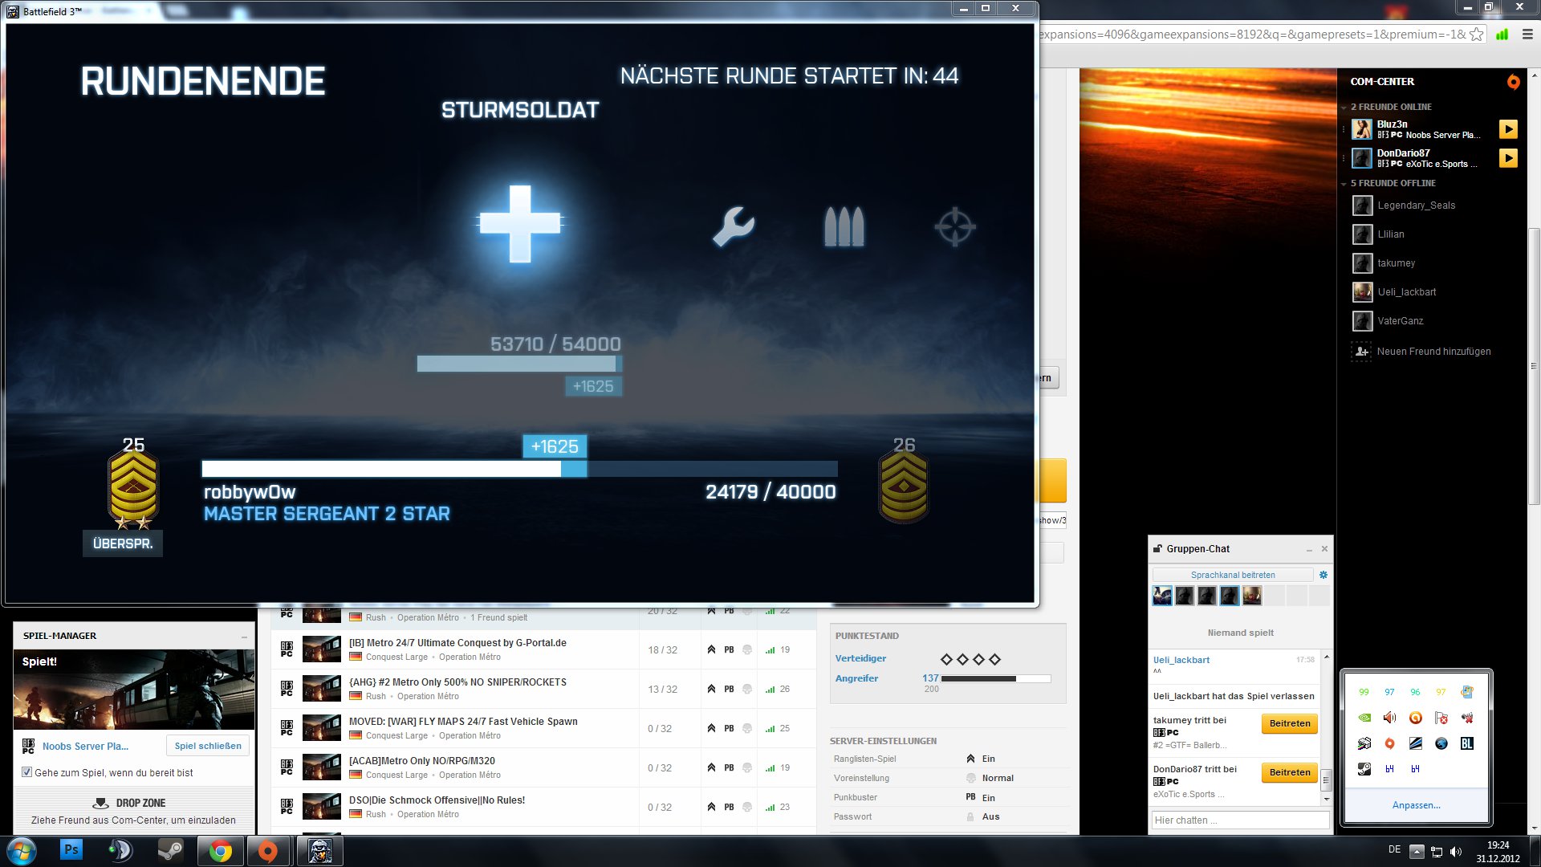Toggle 'Gehe zum Spiel' checkbox

(x=27, y=772)
